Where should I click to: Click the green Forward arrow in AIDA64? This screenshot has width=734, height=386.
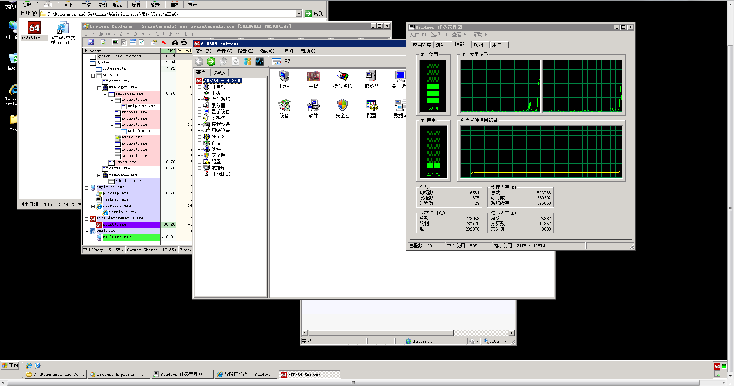[x=211, y=62]
